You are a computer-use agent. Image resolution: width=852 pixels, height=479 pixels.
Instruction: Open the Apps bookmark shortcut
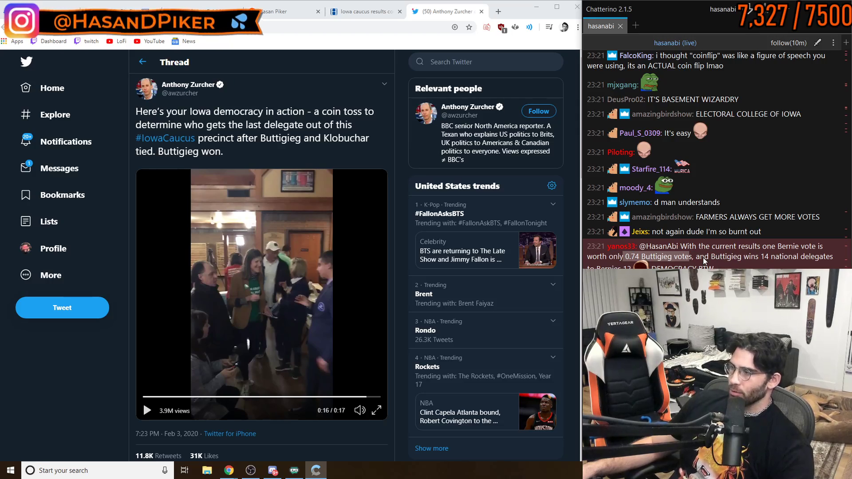click(12, 41)
